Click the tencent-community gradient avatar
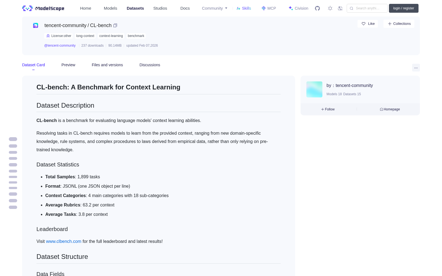 point(314,89)
